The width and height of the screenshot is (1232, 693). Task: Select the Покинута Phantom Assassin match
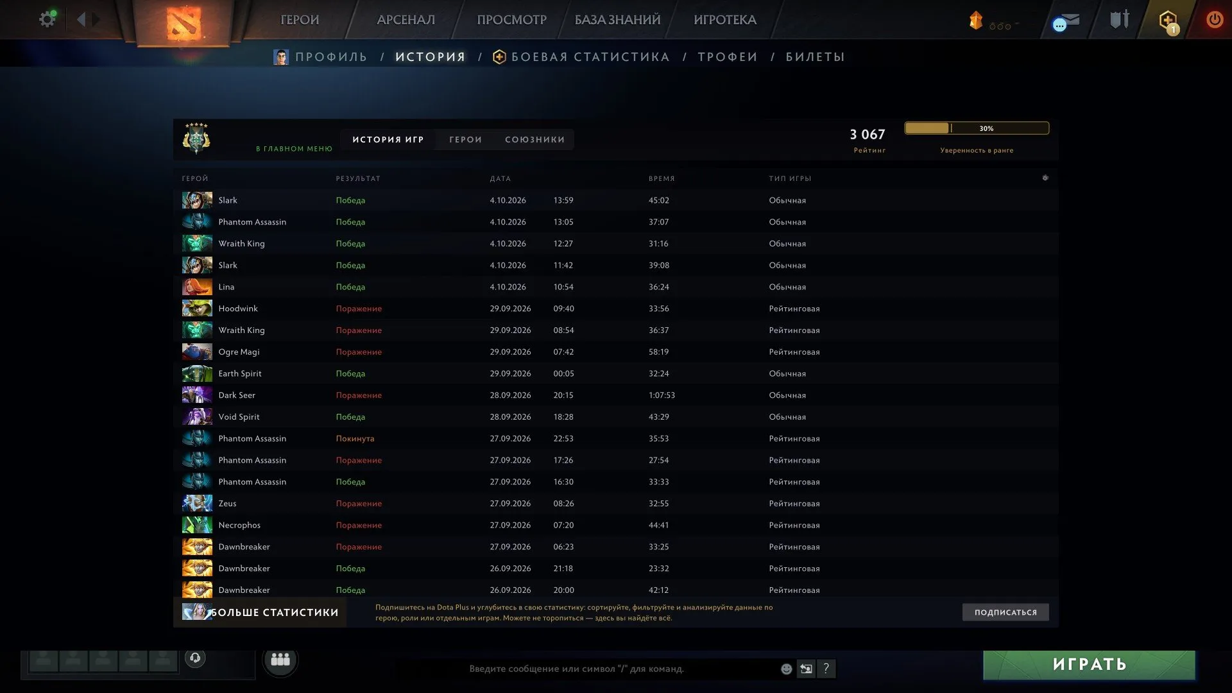coord(615,438)
